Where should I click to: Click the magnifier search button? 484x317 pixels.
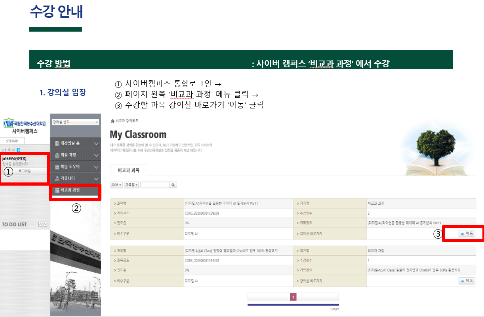(173, 185)
